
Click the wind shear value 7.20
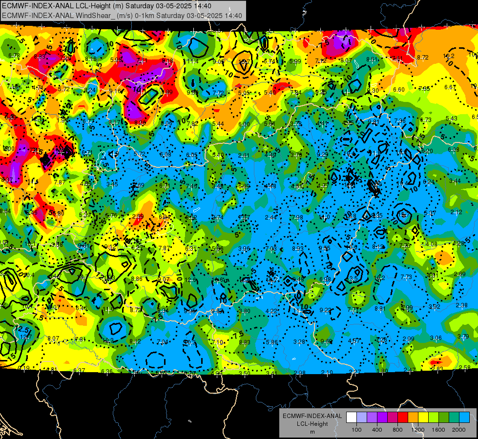[65, 58]
